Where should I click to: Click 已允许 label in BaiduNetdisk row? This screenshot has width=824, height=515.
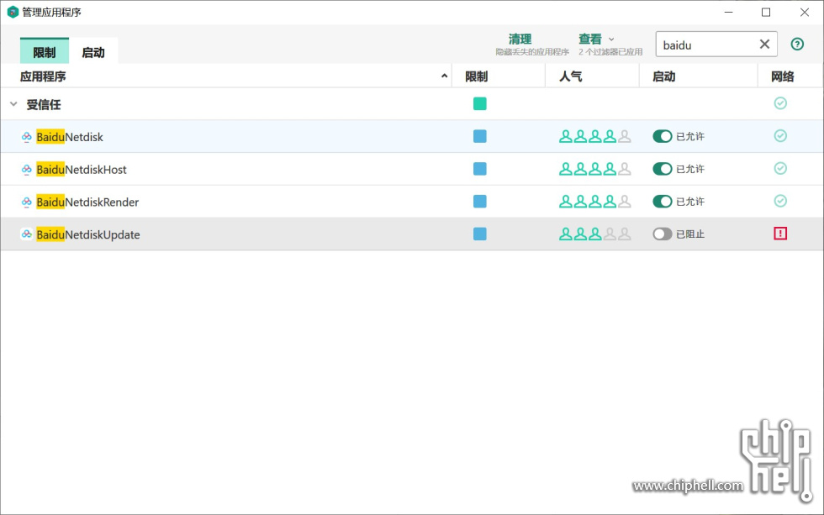point(690,136)
